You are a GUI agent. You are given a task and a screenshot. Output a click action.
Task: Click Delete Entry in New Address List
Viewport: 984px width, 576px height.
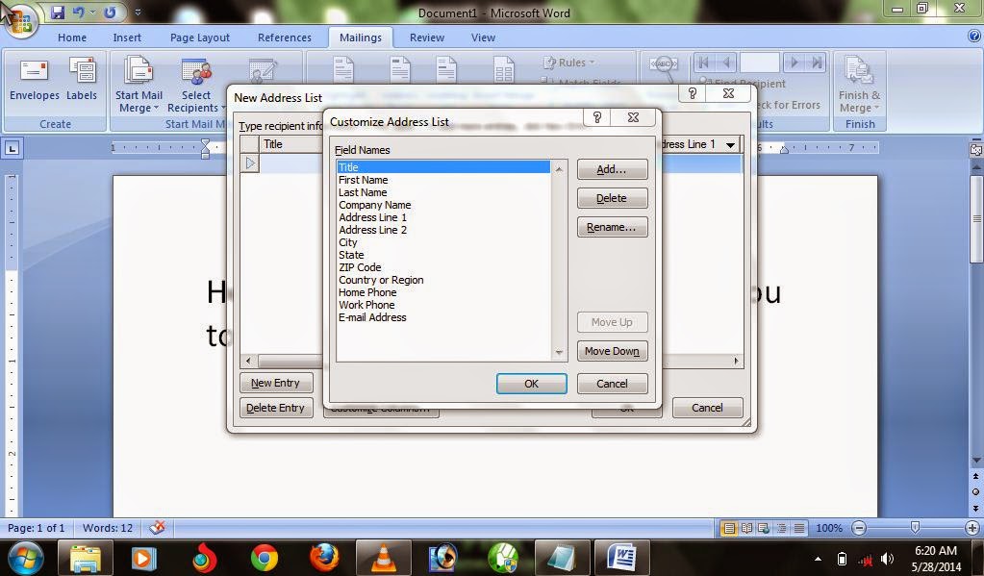point(275,408)
